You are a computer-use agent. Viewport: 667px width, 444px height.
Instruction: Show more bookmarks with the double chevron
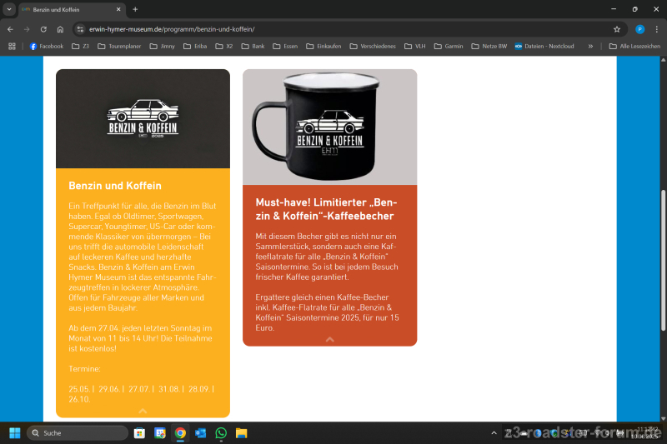[590, 47]
